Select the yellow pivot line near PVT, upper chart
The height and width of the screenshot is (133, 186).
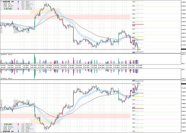tap(138, 37)
